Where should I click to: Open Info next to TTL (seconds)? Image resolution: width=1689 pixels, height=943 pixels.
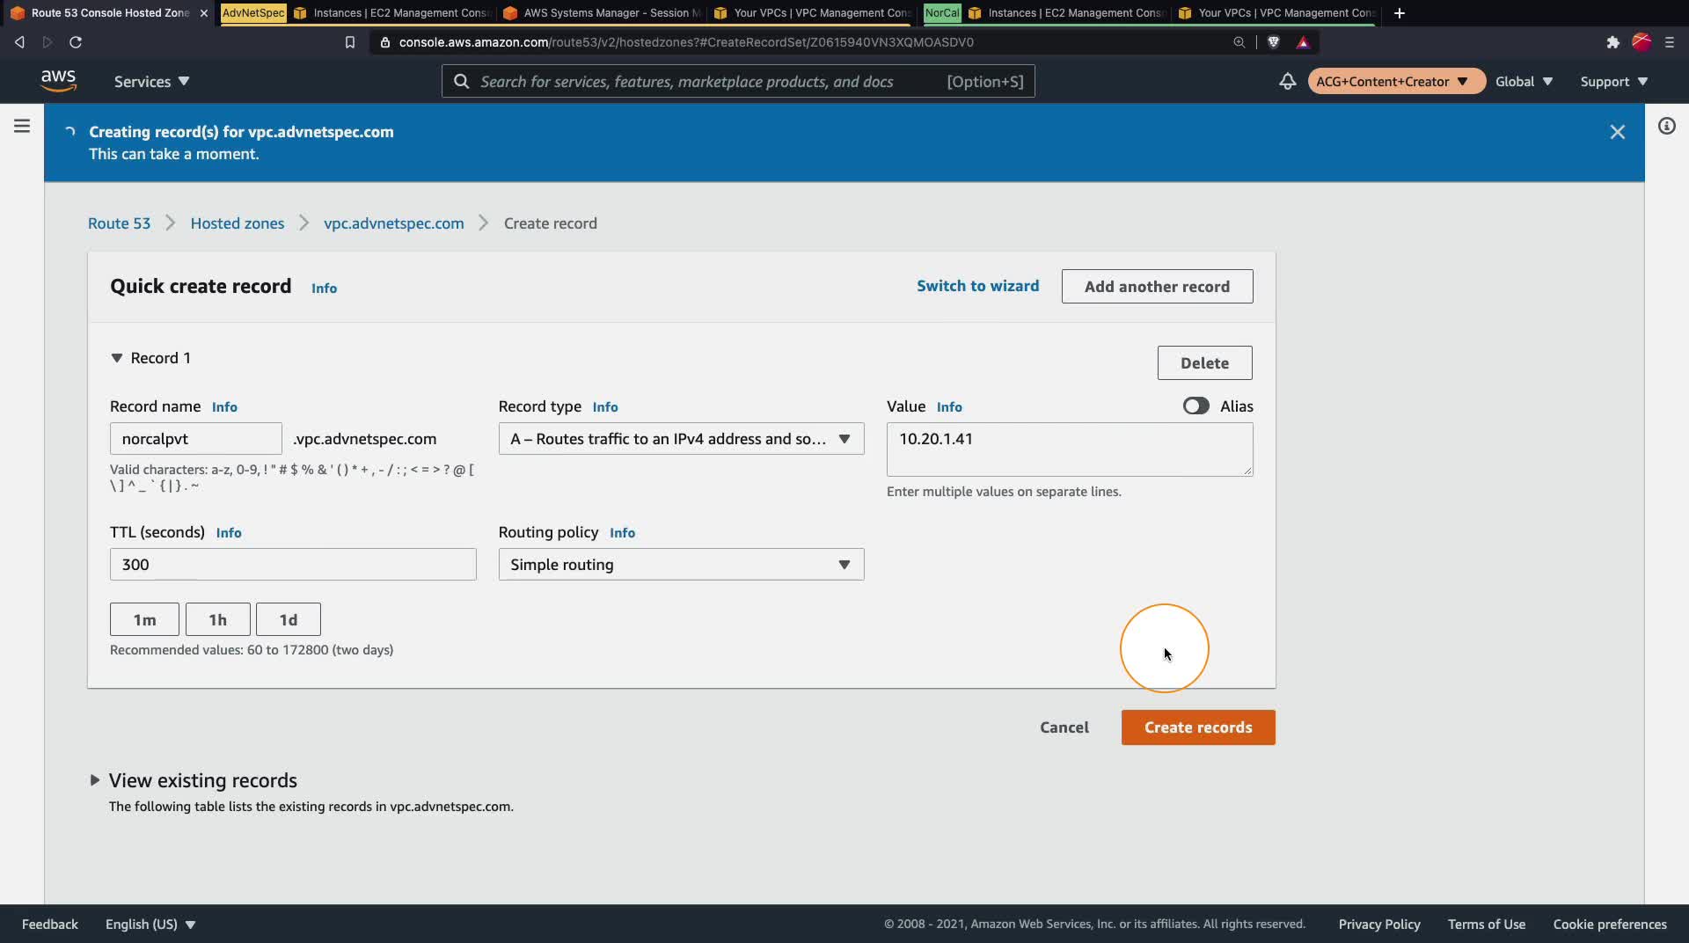[x=229, y=533]
